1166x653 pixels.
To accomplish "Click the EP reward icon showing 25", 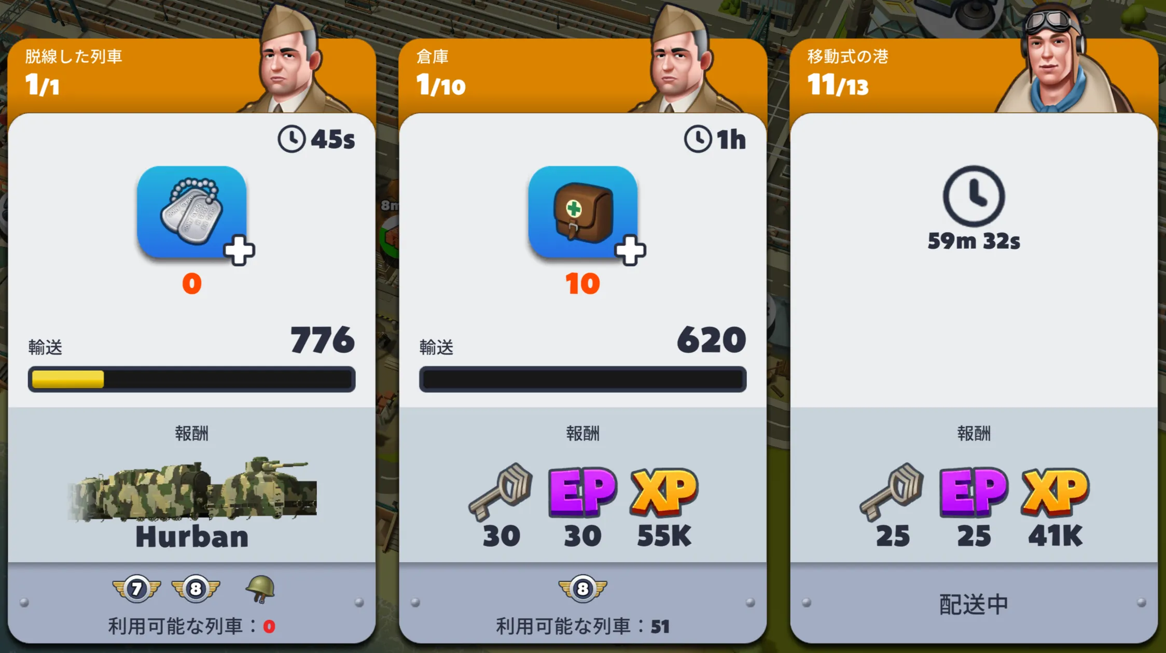I will [974, 492].
